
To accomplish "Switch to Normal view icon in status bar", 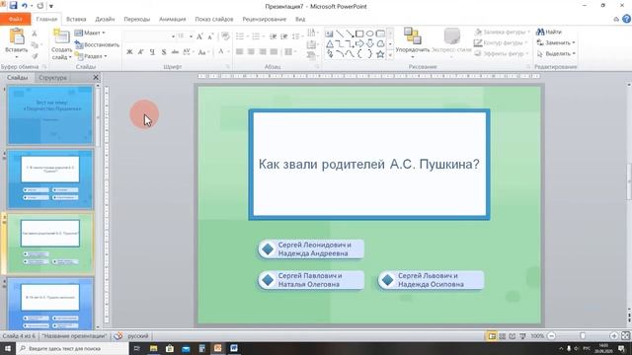I will tap(492, 335).
